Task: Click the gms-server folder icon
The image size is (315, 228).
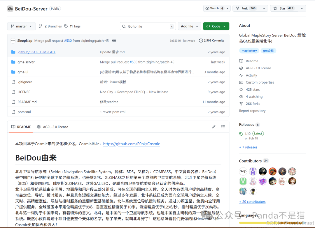Action: tap(13, 62)
